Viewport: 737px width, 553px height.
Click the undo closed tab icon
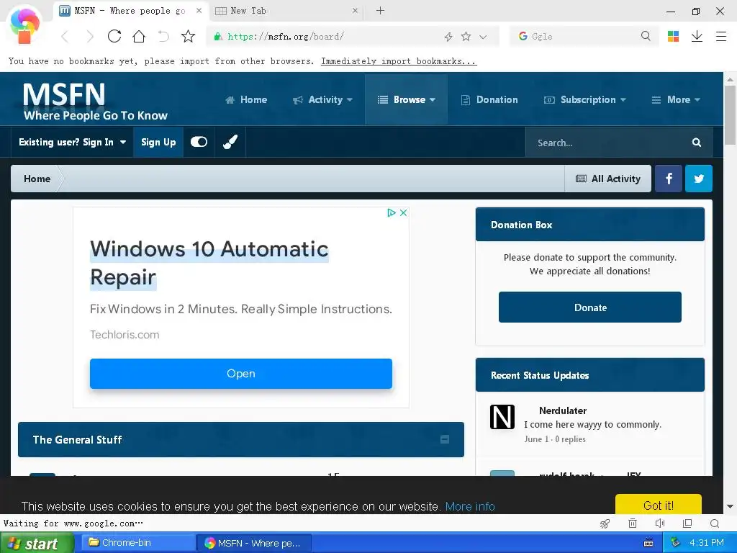tap(163, 36)
